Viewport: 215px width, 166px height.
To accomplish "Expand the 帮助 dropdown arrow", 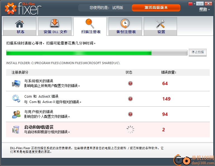I will coord(209,10).
